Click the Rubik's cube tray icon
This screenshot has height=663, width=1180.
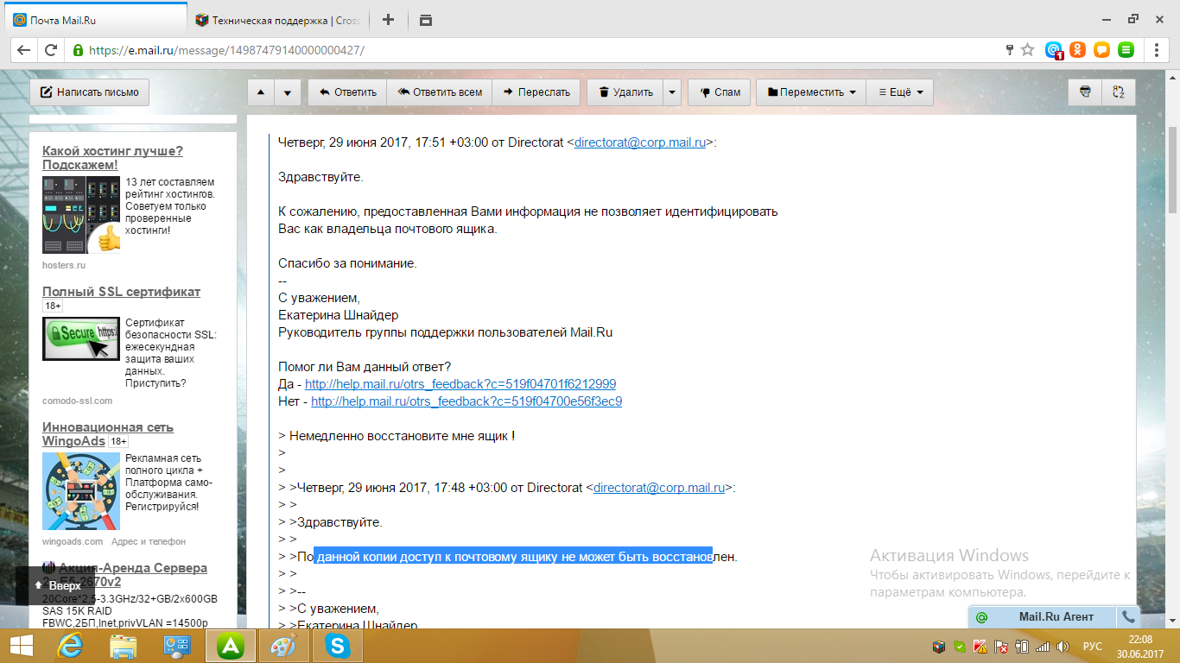(939, 646)
